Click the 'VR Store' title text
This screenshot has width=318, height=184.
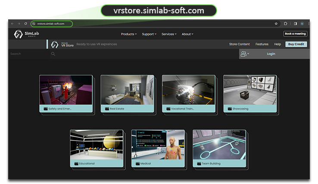[67, 46]
